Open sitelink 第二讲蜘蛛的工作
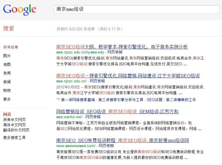This screenshot has height=165, width=222. pyautogui.click(x=181, y=100)
